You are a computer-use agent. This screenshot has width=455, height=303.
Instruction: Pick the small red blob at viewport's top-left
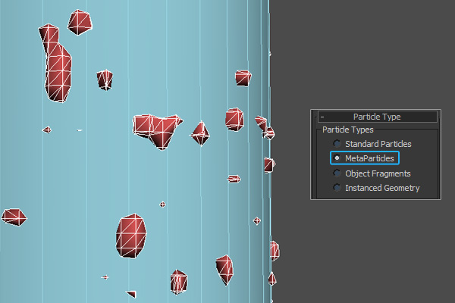tap(80, 22)
